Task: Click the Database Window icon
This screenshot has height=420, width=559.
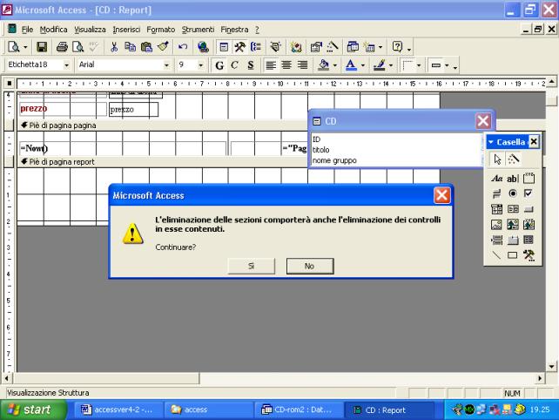Action: tap(353, 47)
